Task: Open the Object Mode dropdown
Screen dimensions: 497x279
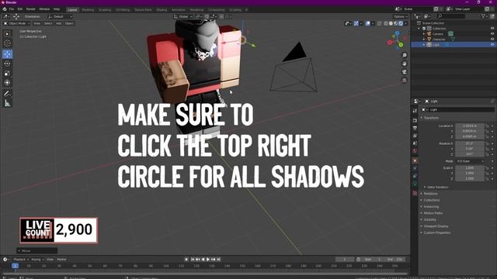Action: (x=16, y=23)
